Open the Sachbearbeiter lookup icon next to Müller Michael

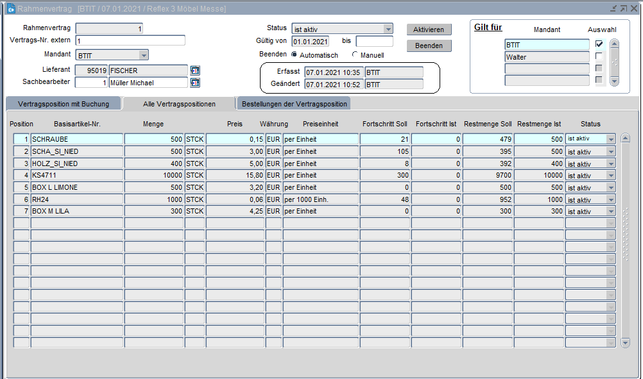[x=195, y=83]
